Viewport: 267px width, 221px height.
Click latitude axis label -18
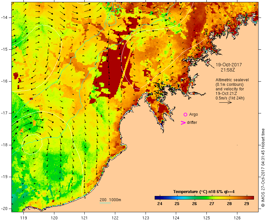tap(4, 145)
